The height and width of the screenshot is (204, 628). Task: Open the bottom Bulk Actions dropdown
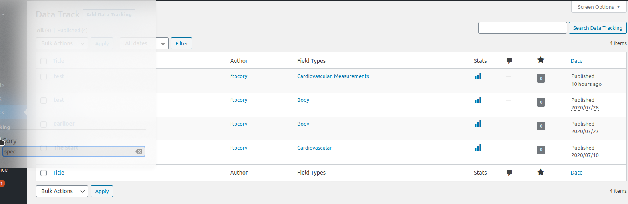click(62, 191)
